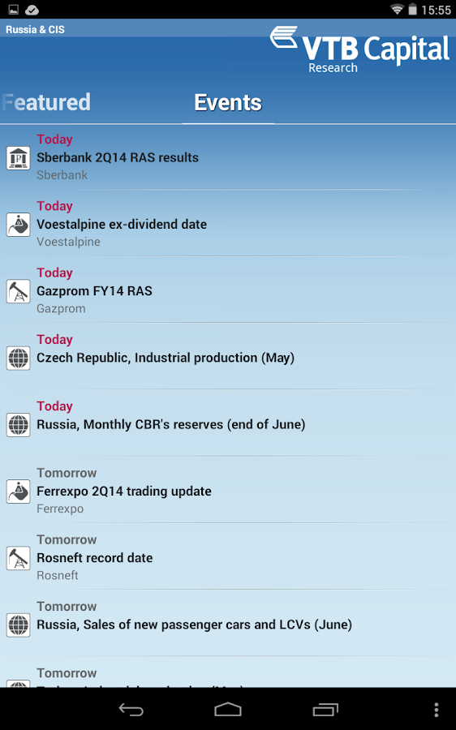The width and height of the screenshot is (456, 730).
Task: Tap the picture notification icon in status bar
Action: 14,9
